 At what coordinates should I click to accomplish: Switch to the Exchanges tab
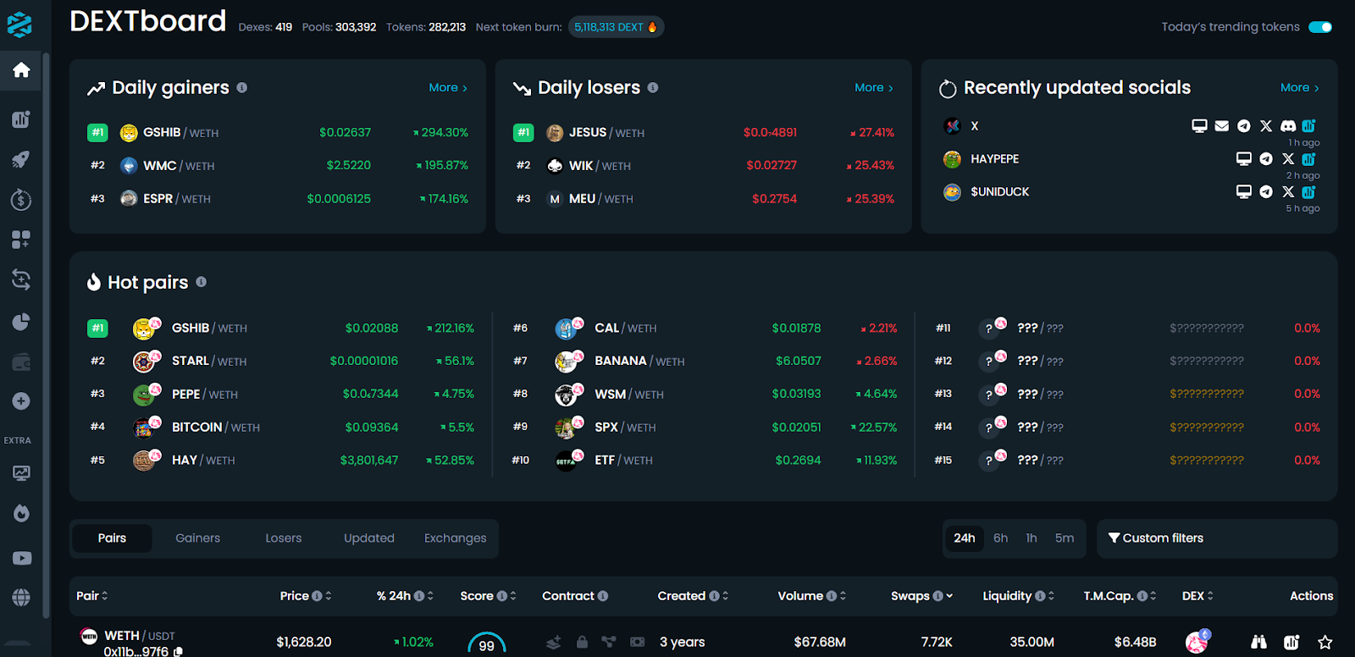(456, 538)
